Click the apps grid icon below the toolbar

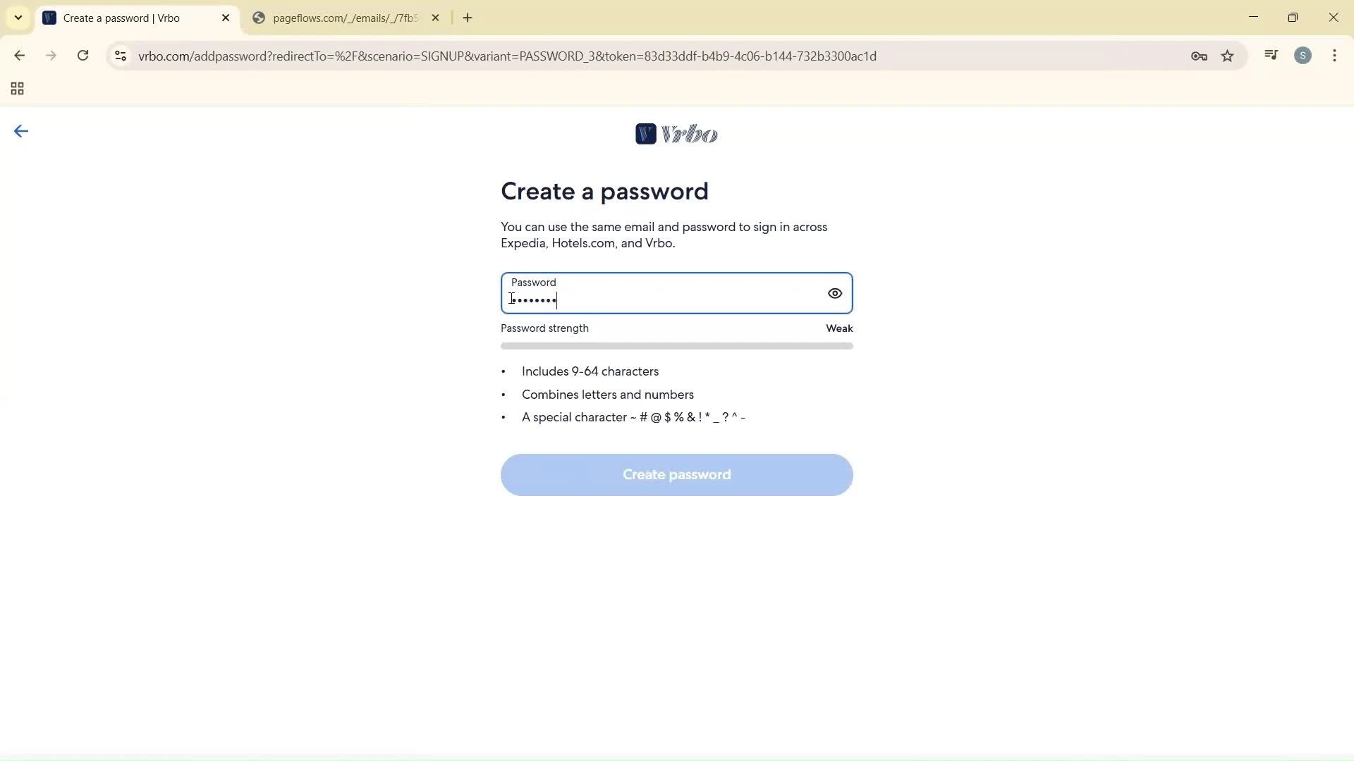pos(17,89)
